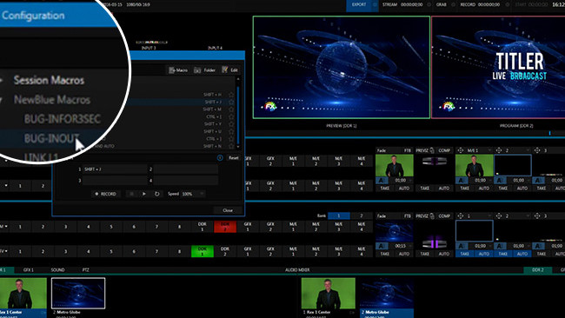The width and height of the screenshot is (565, 318).
Task: Click COMP in the main switcher
Action: tap(444, 215)
